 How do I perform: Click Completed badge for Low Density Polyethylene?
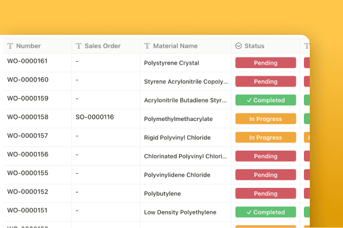(x=265, y=212)
